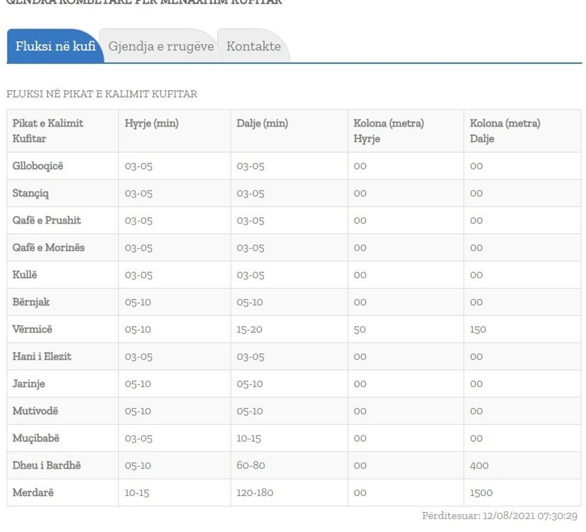Click the Stançiq border point

click(x=30, y=193)
